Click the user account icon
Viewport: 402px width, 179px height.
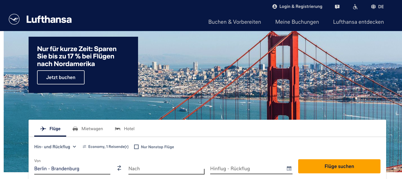[x=274, y=6]
